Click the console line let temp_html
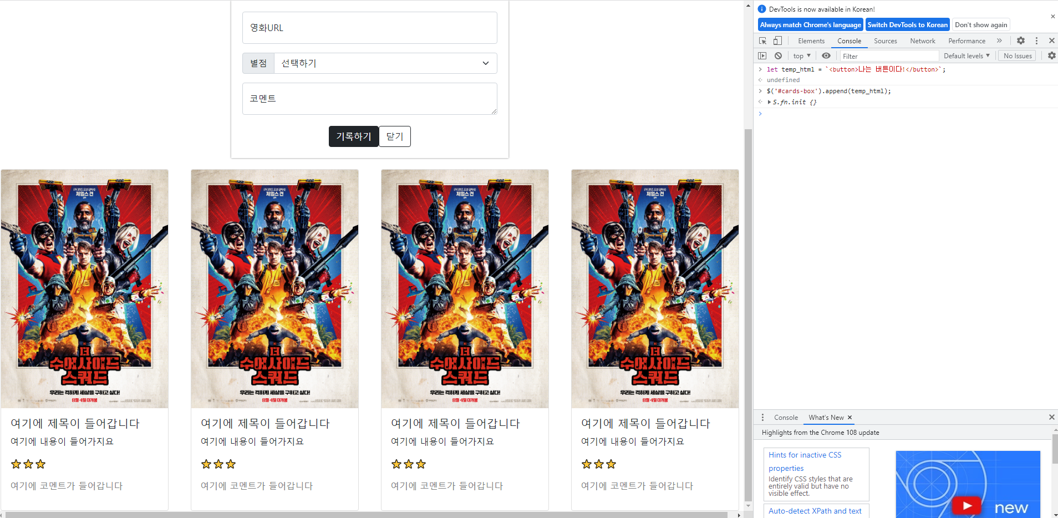This screenshot has width=1058, height=518. pos(856,69)
